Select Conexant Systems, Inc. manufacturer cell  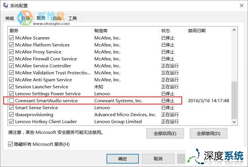pyautogui.click(x=118, y=101)
